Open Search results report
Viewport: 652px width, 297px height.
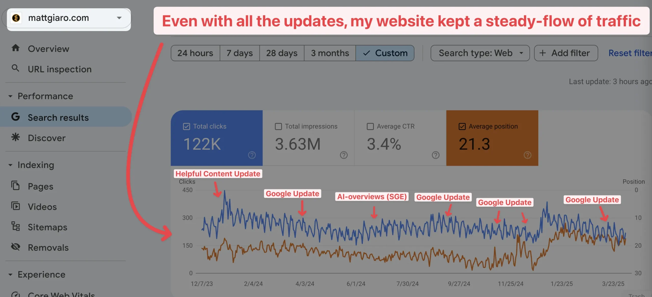(x=66, y=117)
